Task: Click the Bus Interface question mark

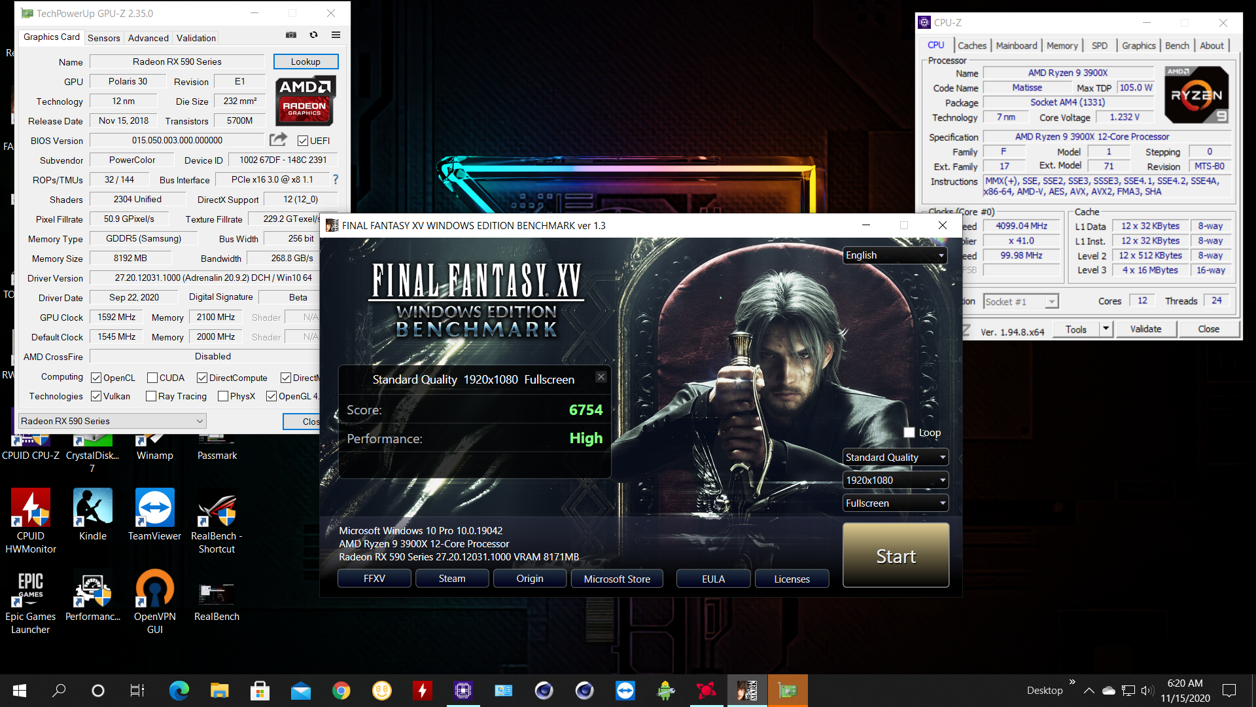Action: pos(336,179)
